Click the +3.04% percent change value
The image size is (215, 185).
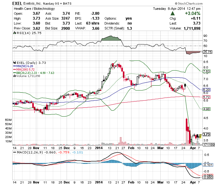193,13
